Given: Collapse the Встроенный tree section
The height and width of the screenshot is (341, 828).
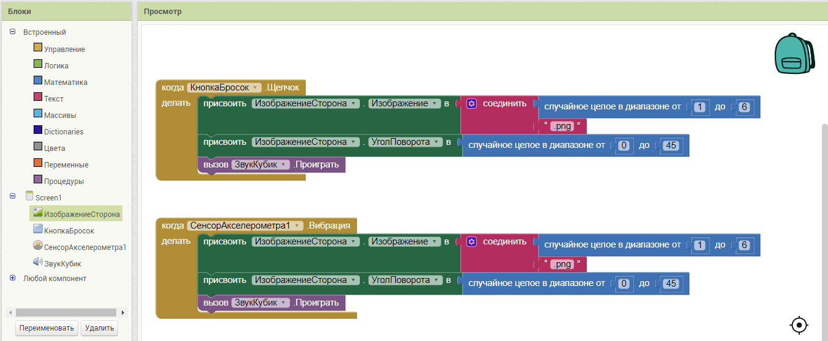Looking at the screenshot, I should [x=13, y=32].
